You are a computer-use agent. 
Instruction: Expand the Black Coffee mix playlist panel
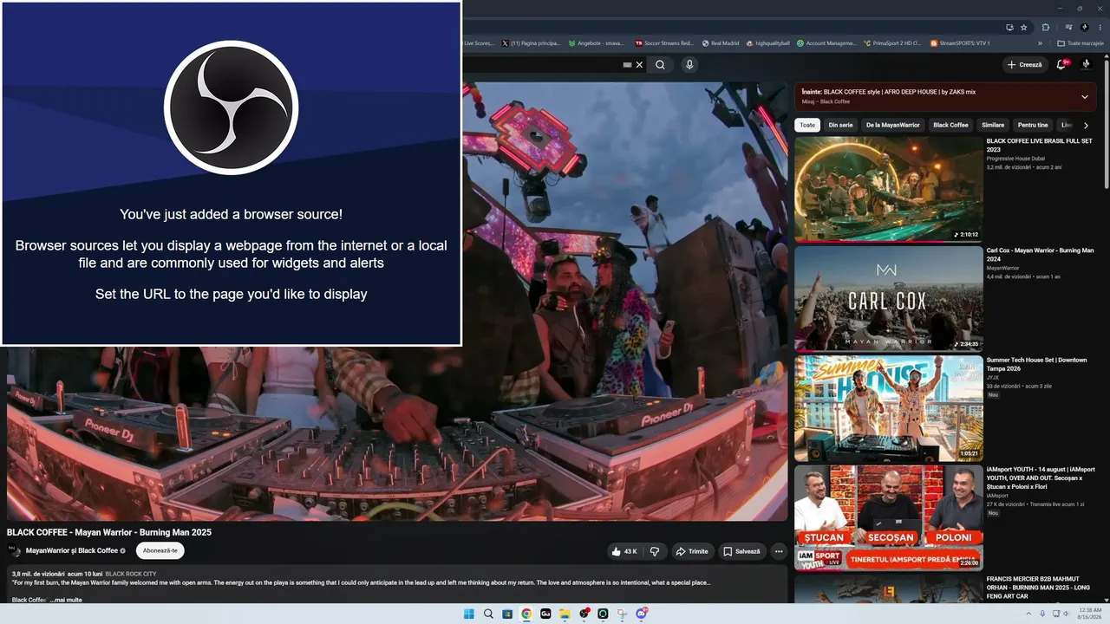point(1084,97)
